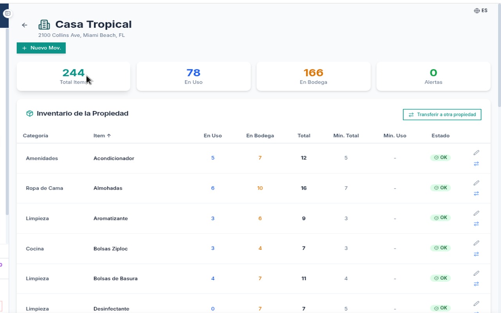Transfer the Bolsas Ziploc item

tap(476, 254)
